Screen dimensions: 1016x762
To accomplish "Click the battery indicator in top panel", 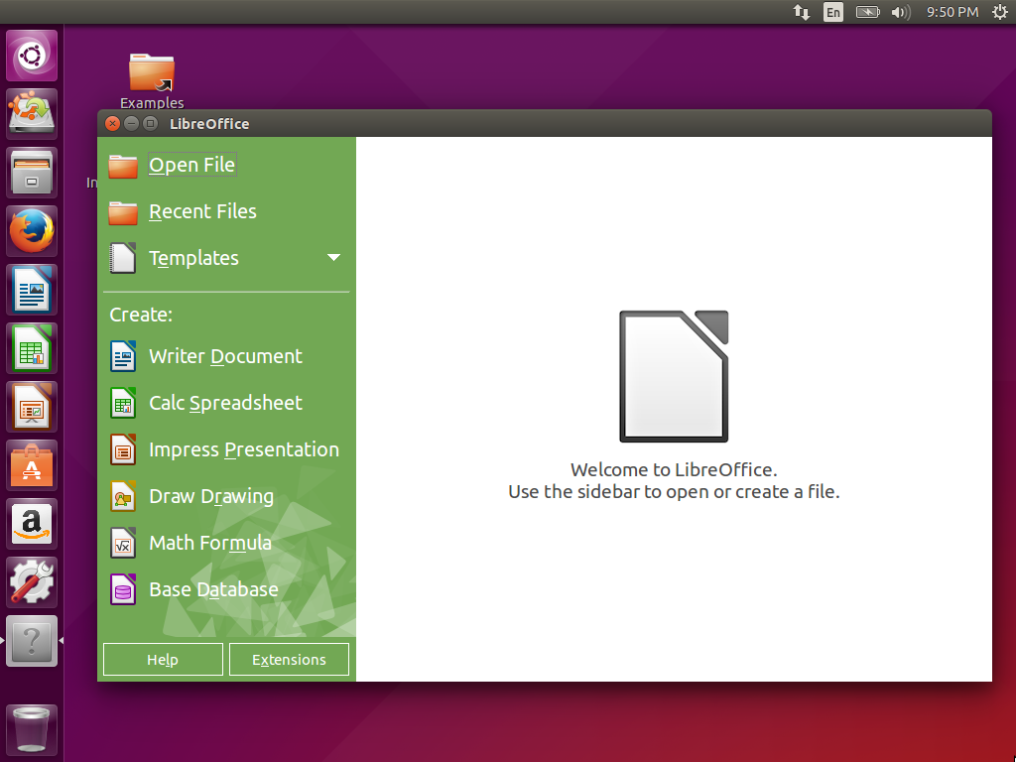I will pos(867,12).
